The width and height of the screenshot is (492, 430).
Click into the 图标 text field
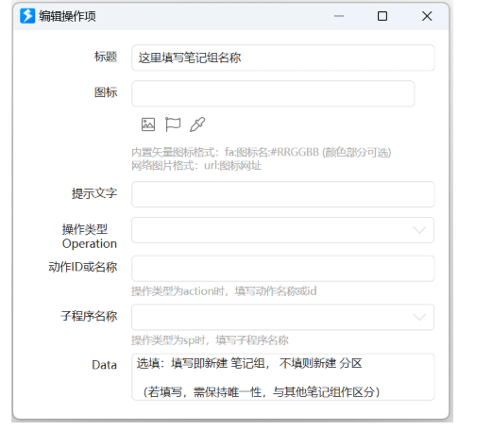point(273,93)
